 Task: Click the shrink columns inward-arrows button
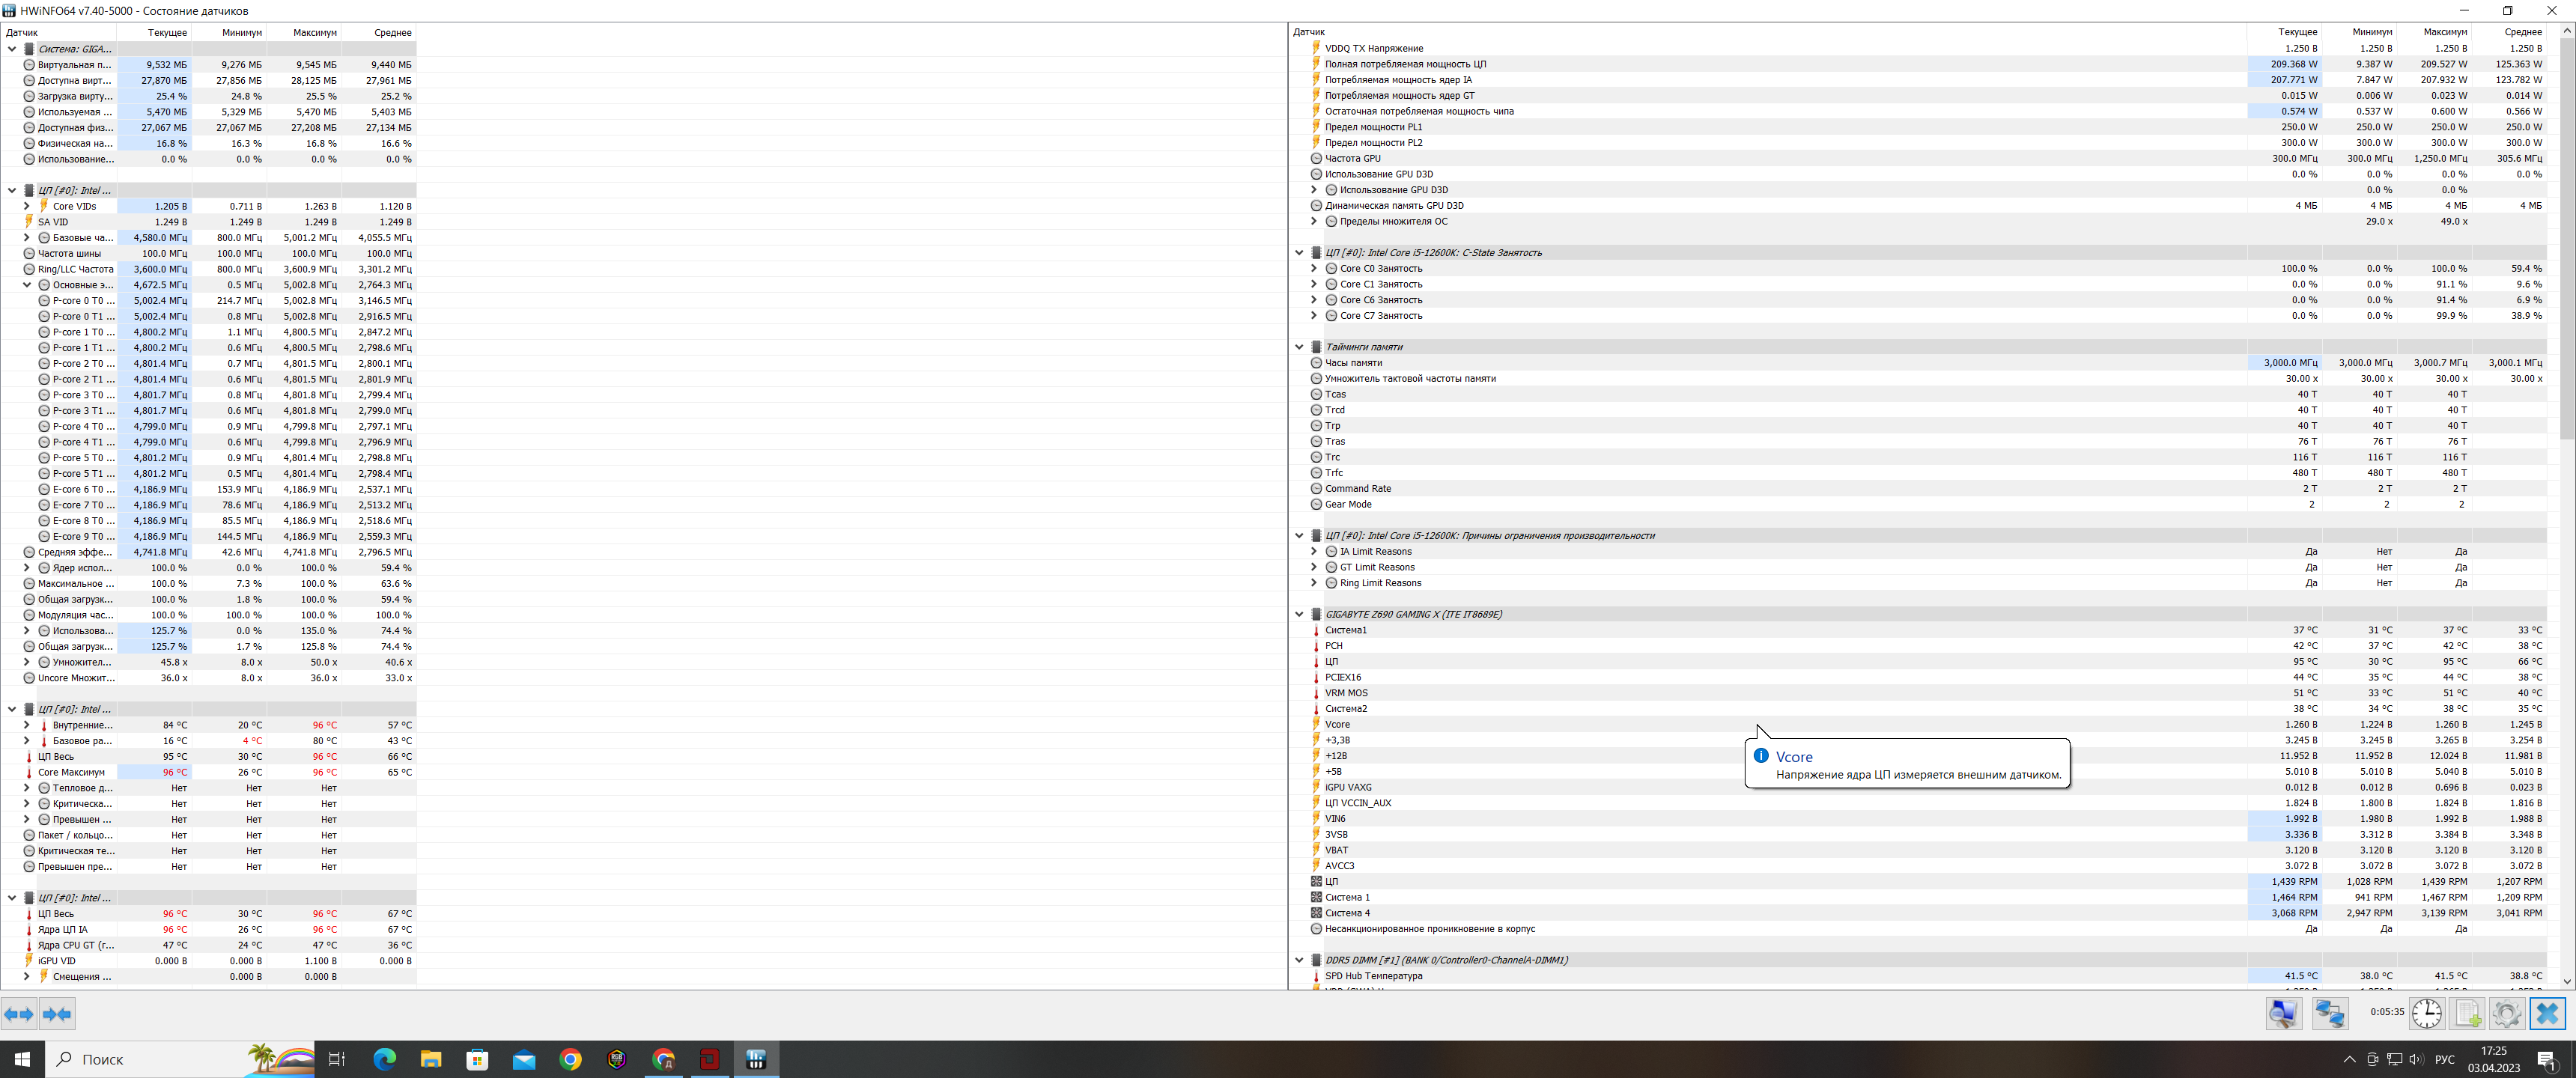[x=57, y=1014]
